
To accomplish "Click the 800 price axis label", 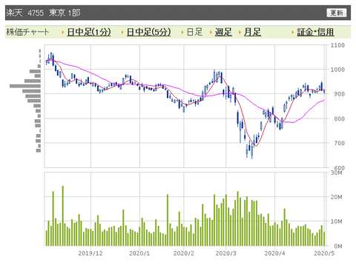I will (339, 118).
